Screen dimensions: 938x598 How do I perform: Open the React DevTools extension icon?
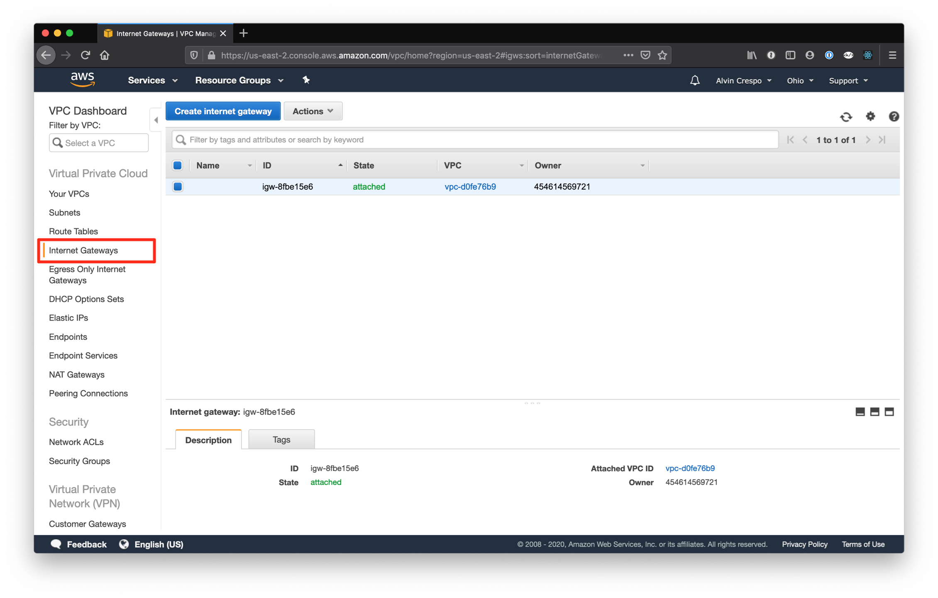[868, 55]
